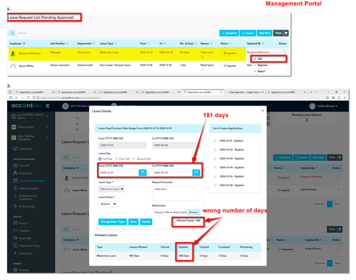Click the bookmark star in the address bar
The height and width of the screenshot is (280, 356).
pos(328,98)
